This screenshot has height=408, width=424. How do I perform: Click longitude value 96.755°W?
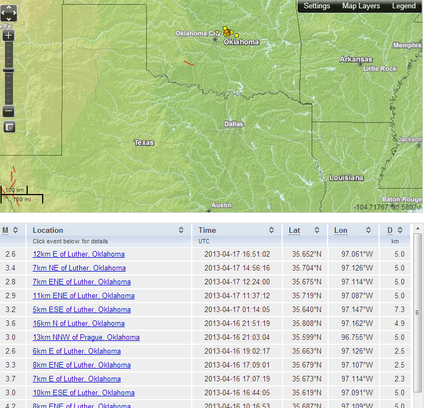[357, 337]
